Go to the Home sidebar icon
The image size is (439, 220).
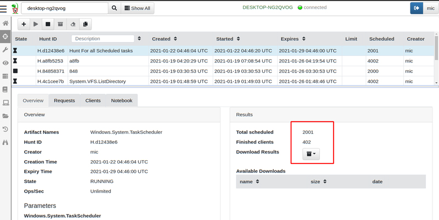[5, 23]
